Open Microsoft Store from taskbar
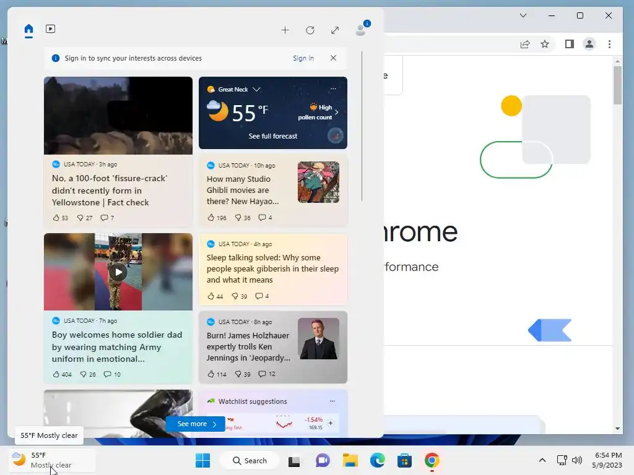Screen dimensions: 634x475 tap(404, 460)
